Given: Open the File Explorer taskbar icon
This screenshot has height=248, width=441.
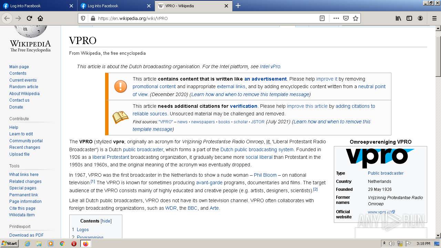Looking at the screenshot, I should pyautogui.click(x=39, y=244).
